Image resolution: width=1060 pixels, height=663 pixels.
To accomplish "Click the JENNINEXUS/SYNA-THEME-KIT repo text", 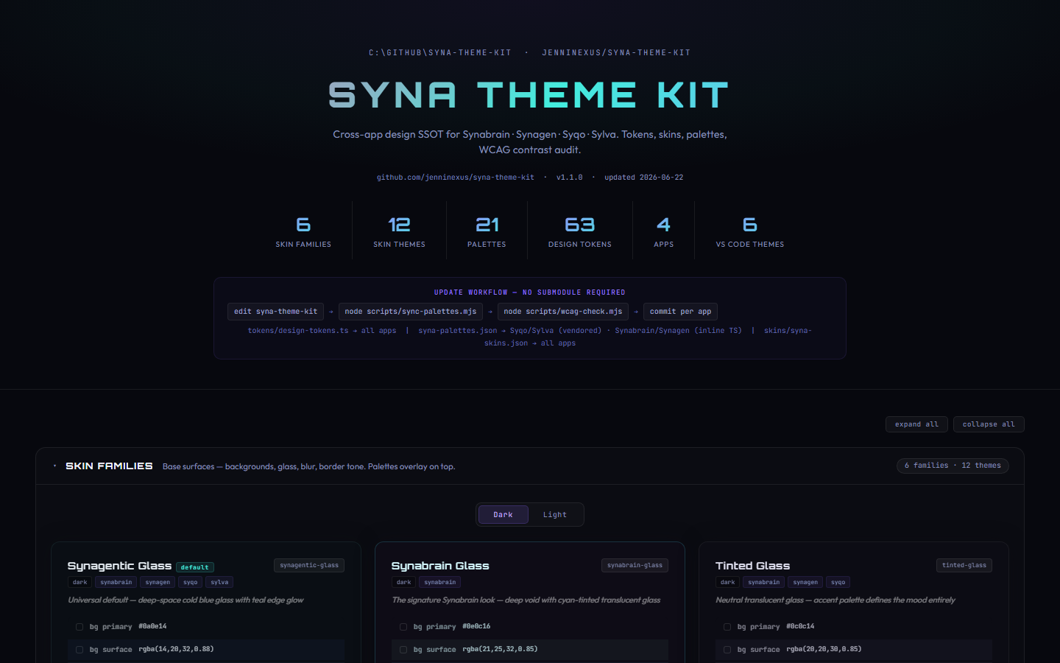I will coord(616,53).
